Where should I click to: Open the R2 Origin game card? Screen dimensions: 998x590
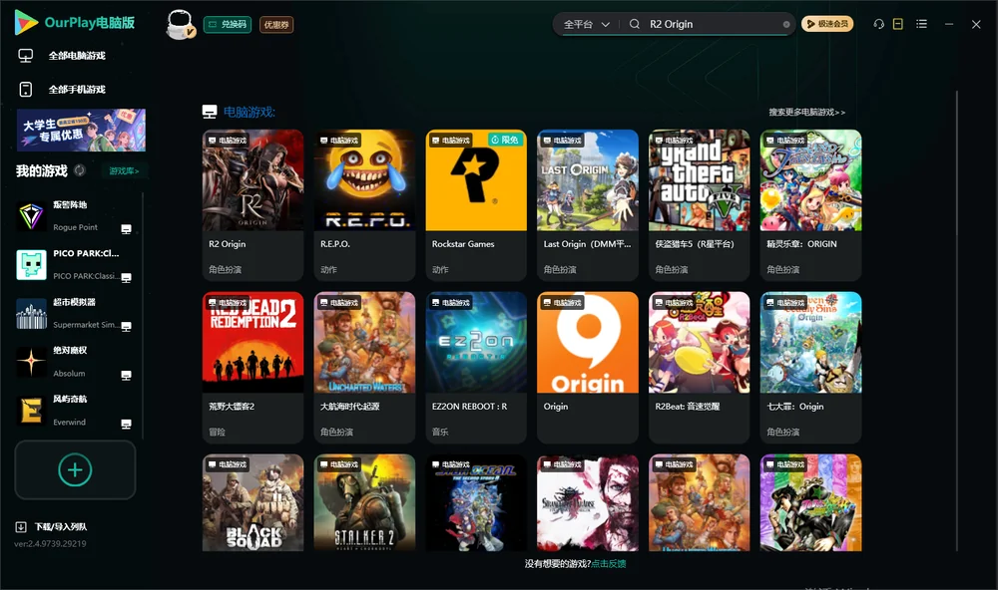[x=252, y=204]
